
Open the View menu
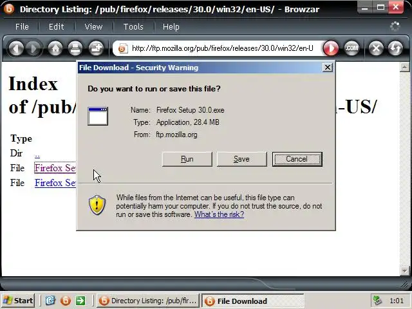(93, 27)
